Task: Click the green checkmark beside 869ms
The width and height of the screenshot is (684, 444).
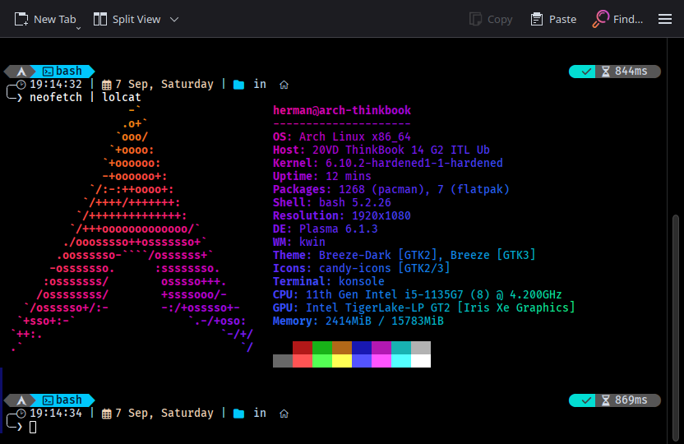Action: point(587,400)
